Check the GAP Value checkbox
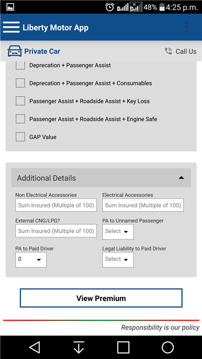 pos(20,137)
